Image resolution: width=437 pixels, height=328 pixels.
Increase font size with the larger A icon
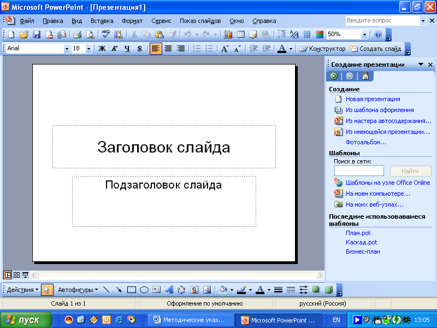[x=225, y=49]
